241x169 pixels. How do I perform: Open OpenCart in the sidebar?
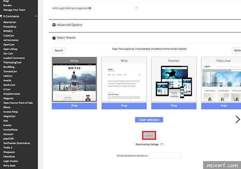coord(9,44)
